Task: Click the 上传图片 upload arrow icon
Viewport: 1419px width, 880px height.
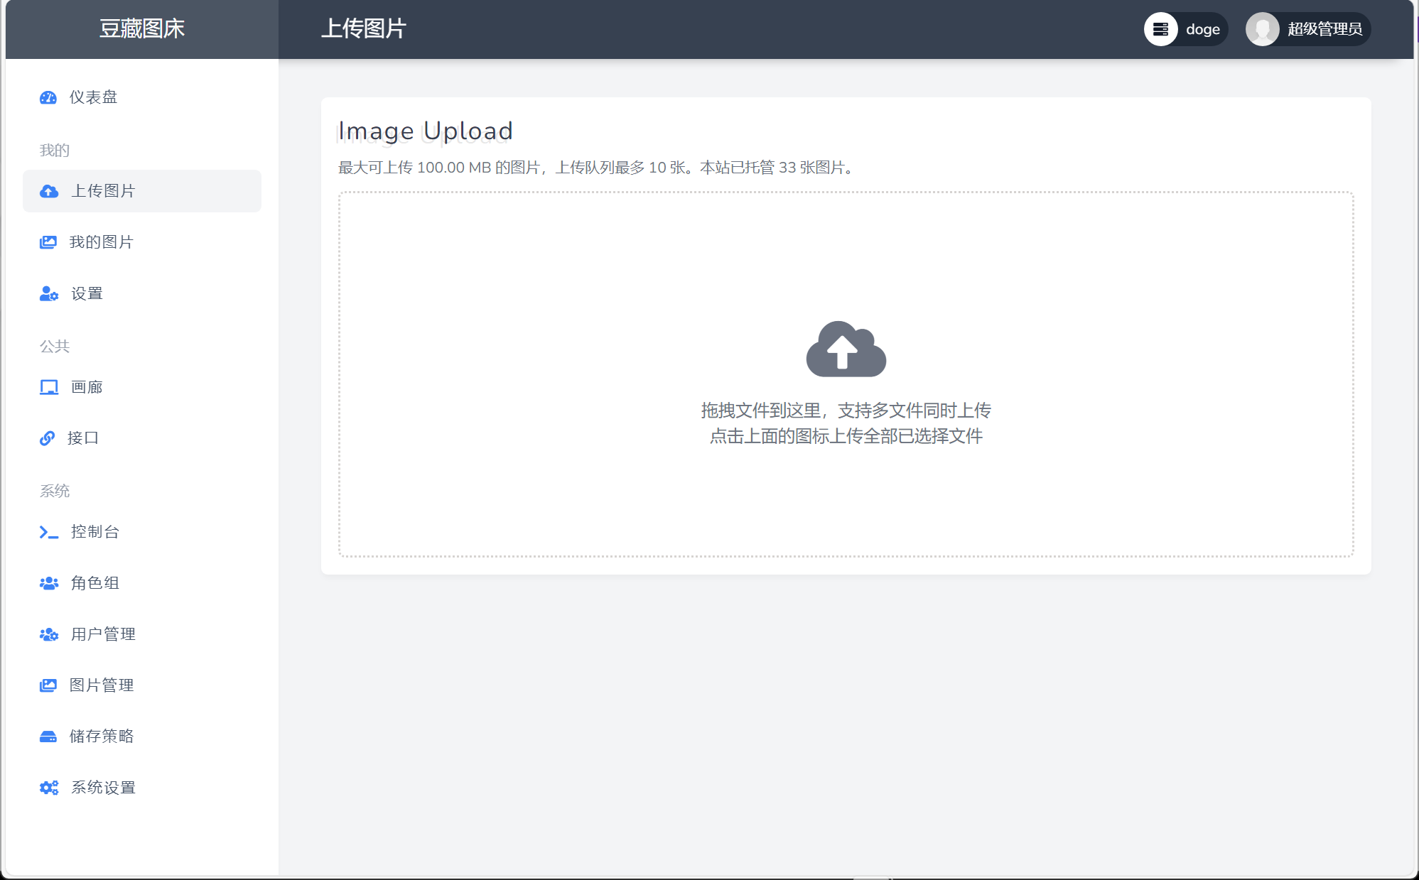Action: 48,190
